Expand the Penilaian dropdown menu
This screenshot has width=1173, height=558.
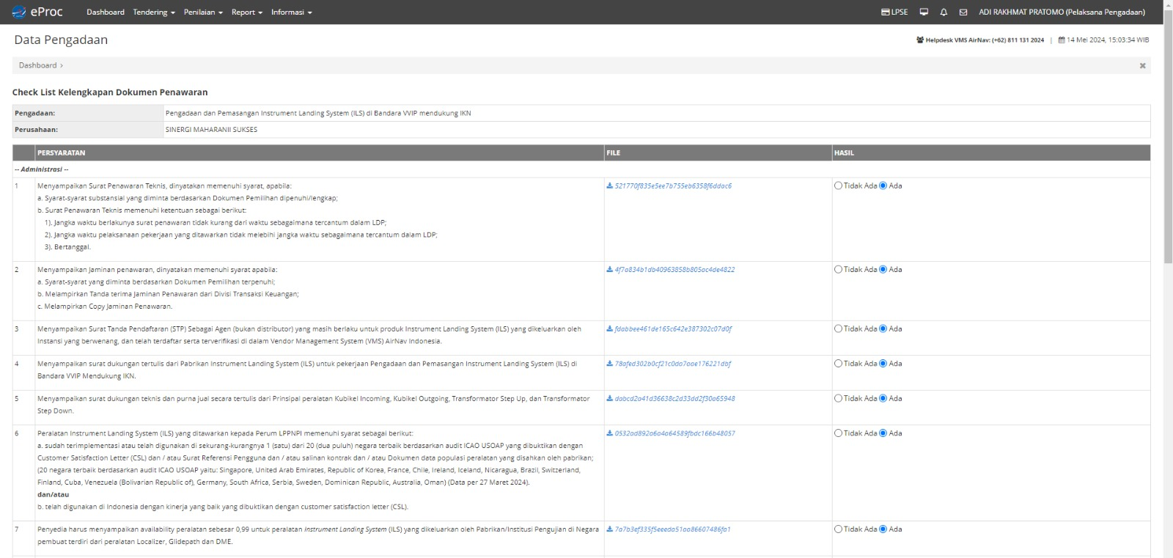click(203, 12)
